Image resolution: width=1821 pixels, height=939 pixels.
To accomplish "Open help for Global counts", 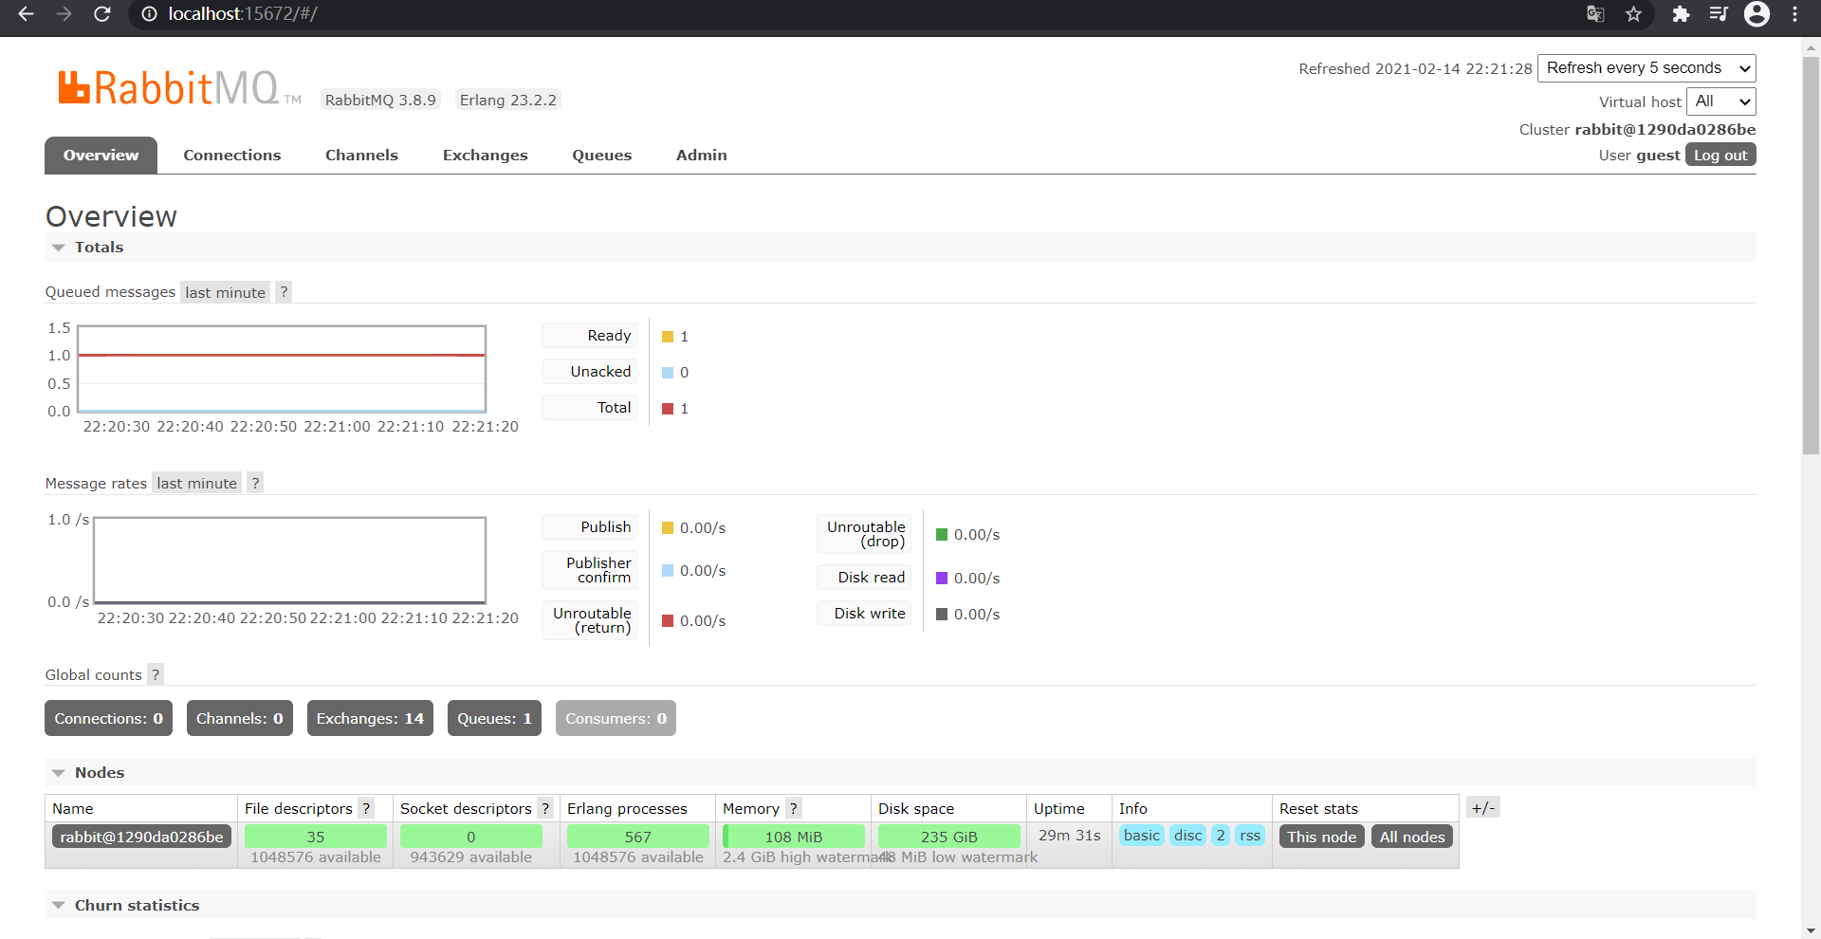I will (156, 675).
